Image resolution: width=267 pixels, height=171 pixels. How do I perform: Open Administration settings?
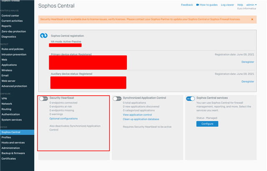coord(10,148)
